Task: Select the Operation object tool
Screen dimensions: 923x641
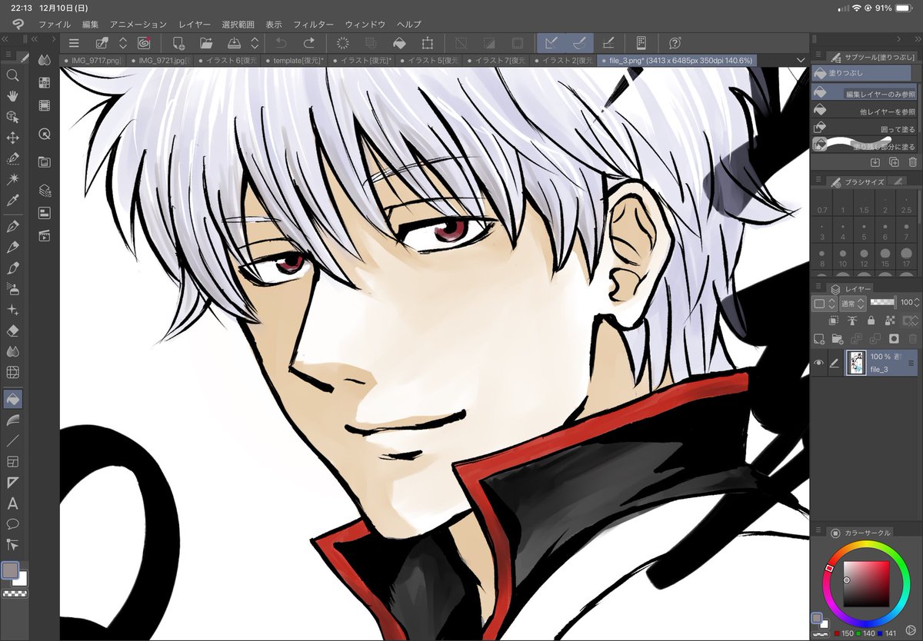Action: pos(12,117)
